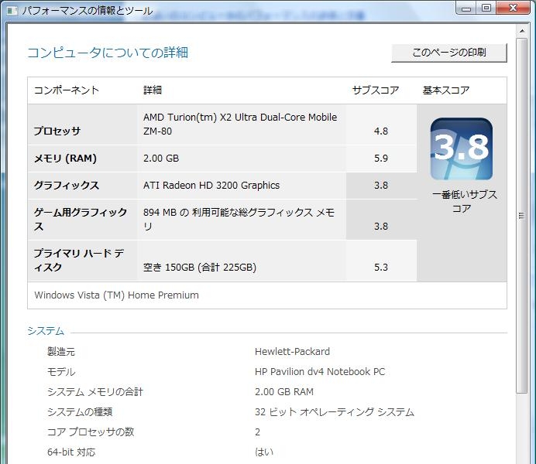This screenshot has height=464, width=536.
Task: Select the コンポーネント column header
Action: pos(67,90)
